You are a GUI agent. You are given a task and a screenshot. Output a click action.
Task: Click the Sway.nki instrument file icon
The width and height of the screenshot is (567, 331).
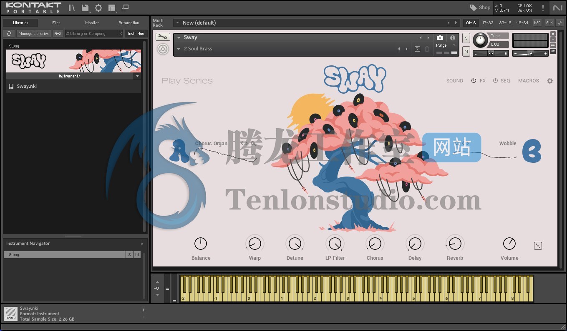[11, 87]
